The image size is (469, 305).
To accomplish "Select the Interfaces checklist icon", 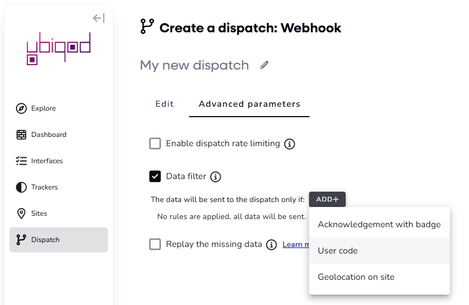I will [x=21, y=161].
